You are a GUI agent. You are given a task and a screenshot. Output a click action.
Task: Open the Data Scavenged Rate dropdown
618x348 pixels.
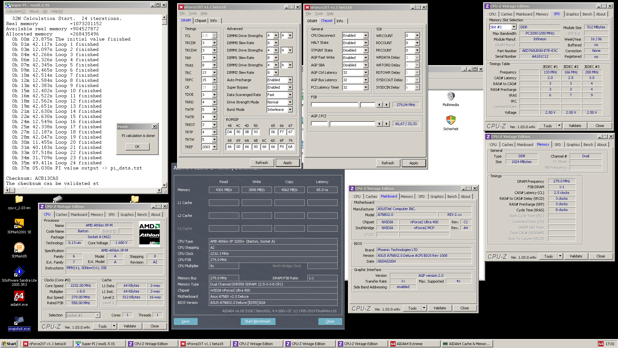290,95
